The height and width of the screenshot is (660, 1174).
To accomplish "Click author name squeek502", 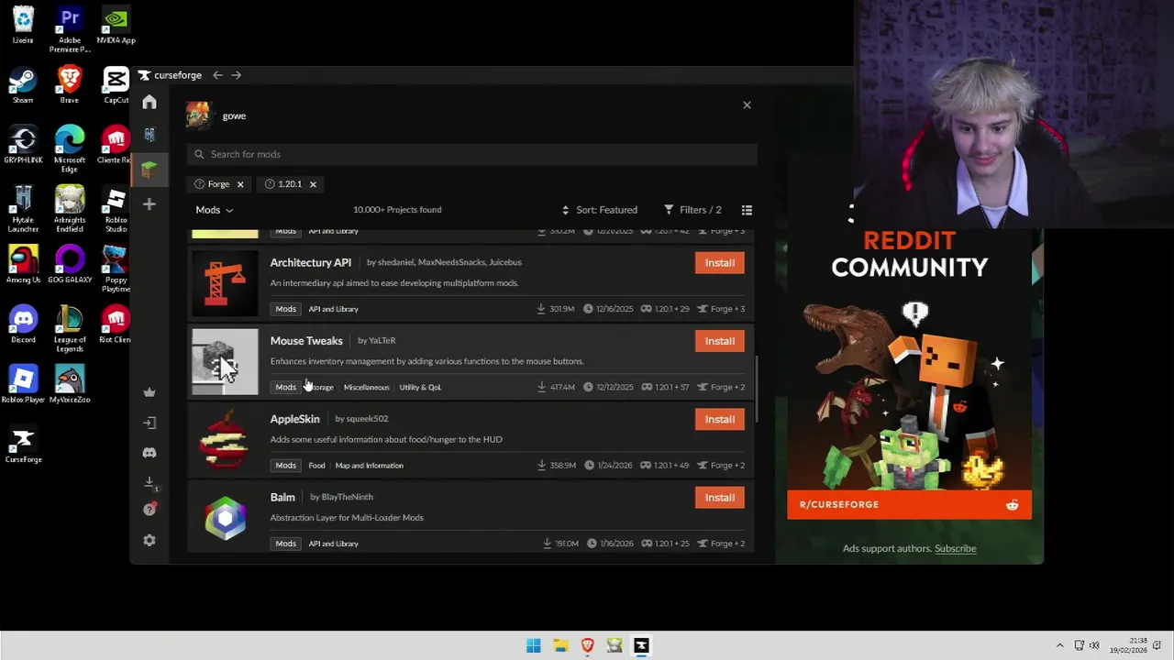I will pos(367,419).
